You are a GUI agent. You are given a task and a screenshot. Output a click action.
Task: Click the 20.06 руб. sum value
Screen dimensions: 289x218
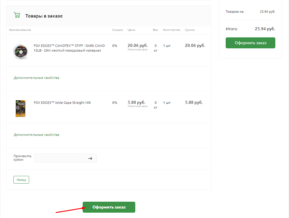[x=195, y=45]
